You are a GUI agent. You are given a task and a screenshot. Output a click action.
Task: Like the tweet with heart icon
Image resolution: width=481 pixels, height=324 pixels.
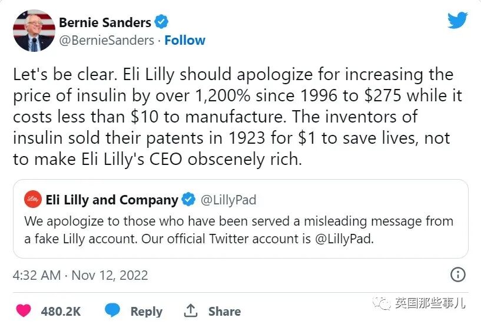click(24, 310)
